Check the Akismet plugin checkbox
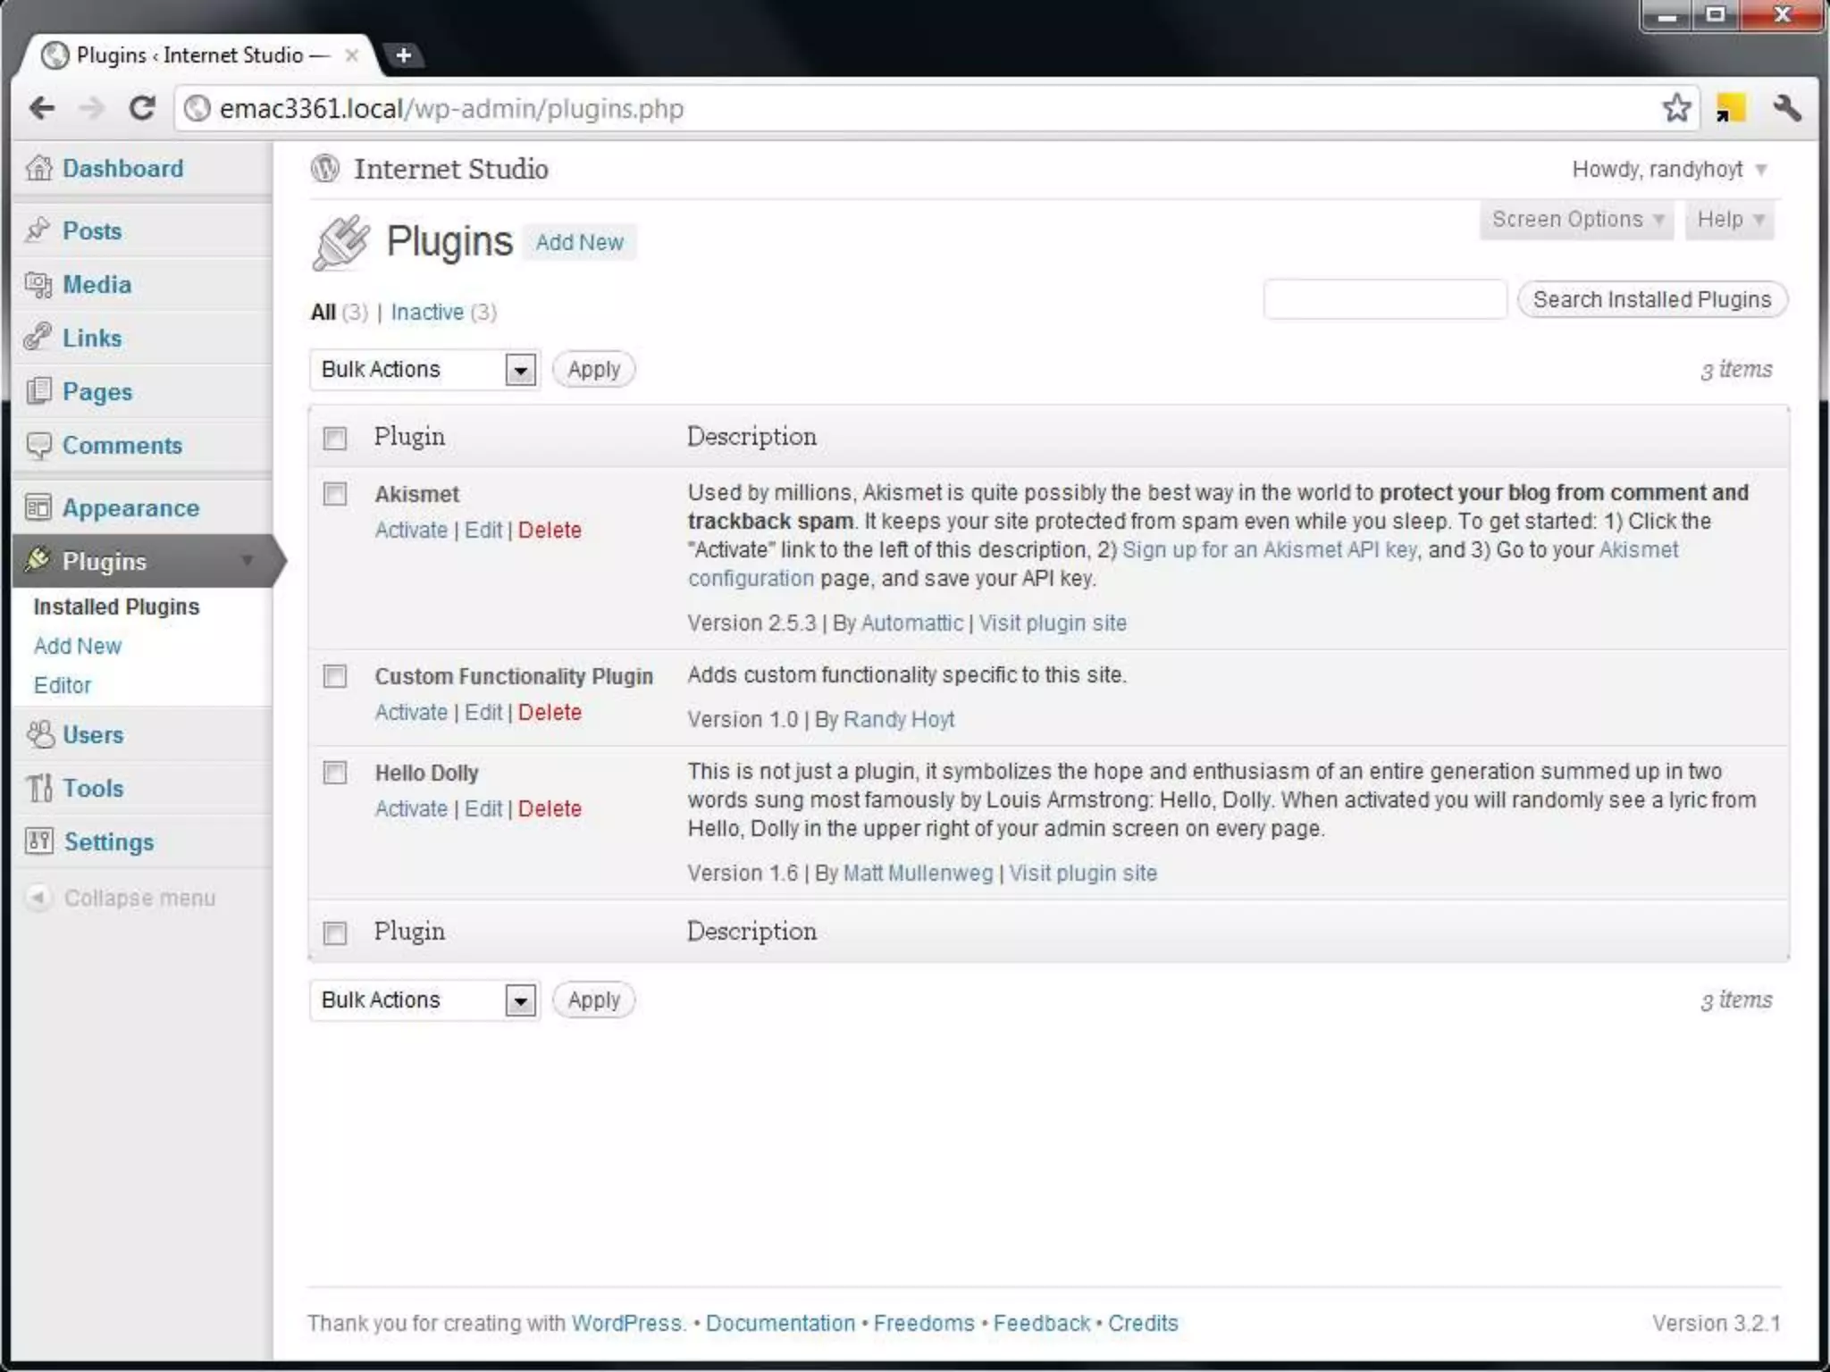Image resolution: width=1830 pixels, height=1372 pixels. [335, 495]
